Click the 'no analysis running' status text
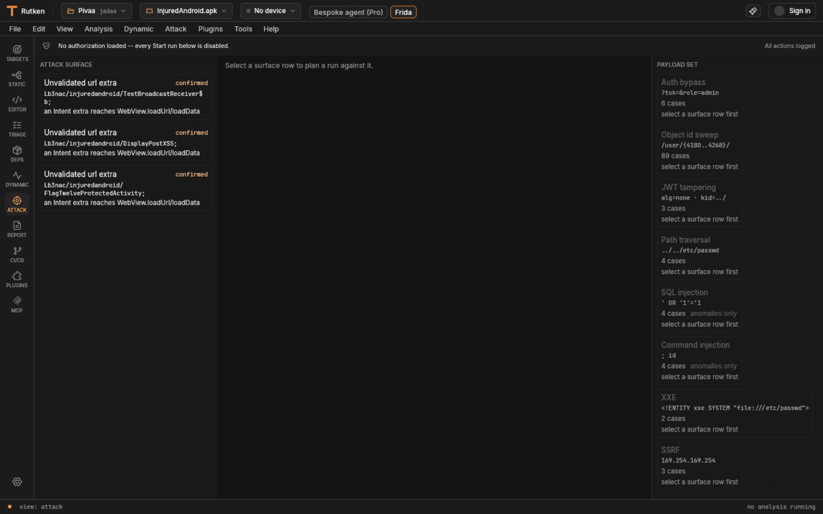The image size is (823, 514). click(781, 507)
